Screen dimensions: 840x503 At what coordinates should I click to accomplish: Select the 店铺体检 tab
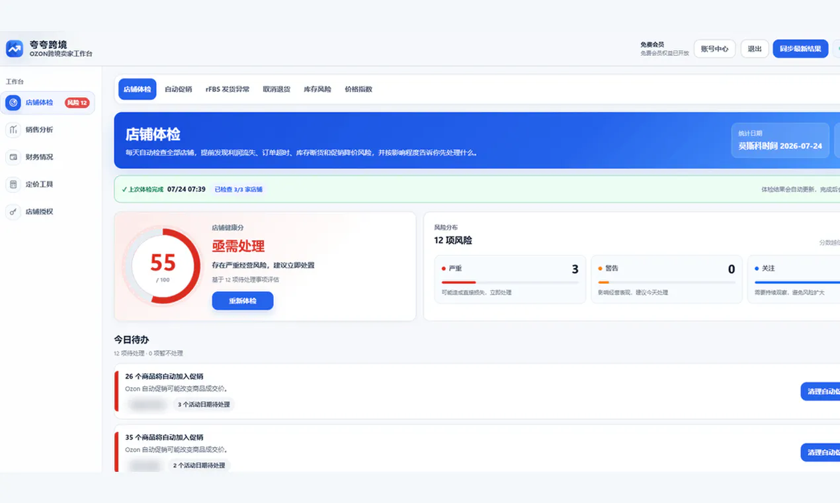pyautogui.click(x=138, y=89)
